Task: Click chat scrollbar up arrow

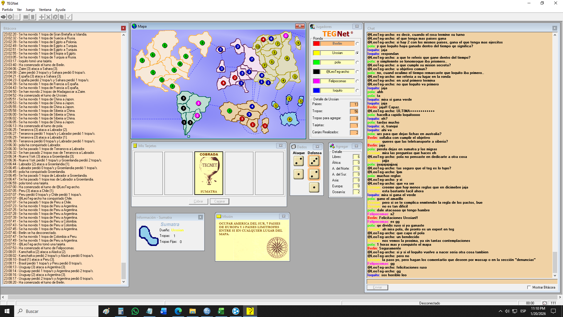Action: click(555, 35)
